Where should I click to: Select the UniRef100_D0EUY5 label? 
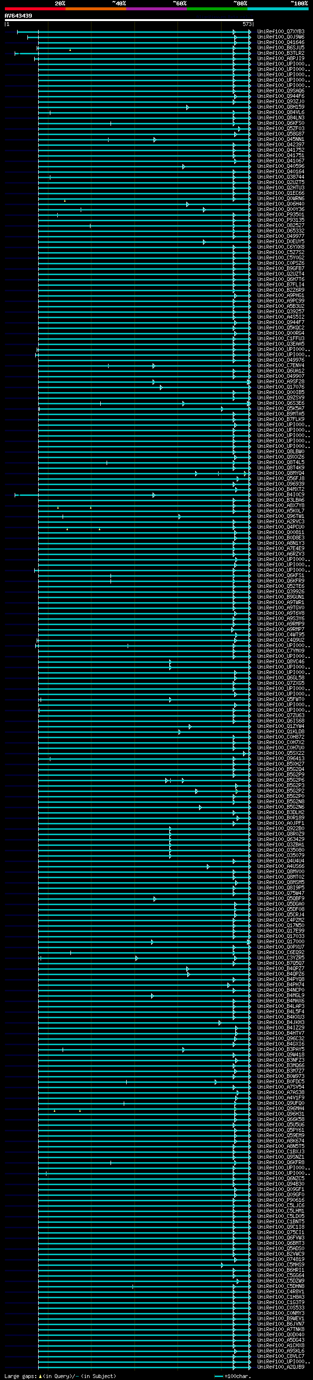coord(281,242)
